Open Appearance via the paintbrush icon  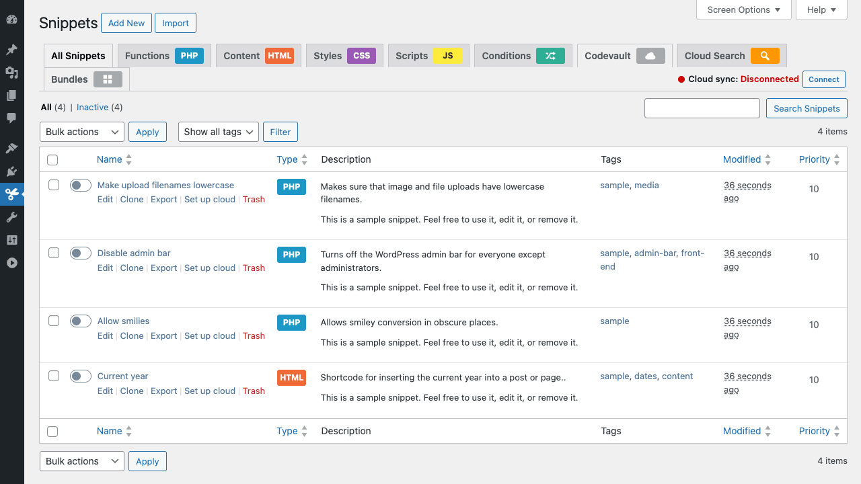(11, 149)
